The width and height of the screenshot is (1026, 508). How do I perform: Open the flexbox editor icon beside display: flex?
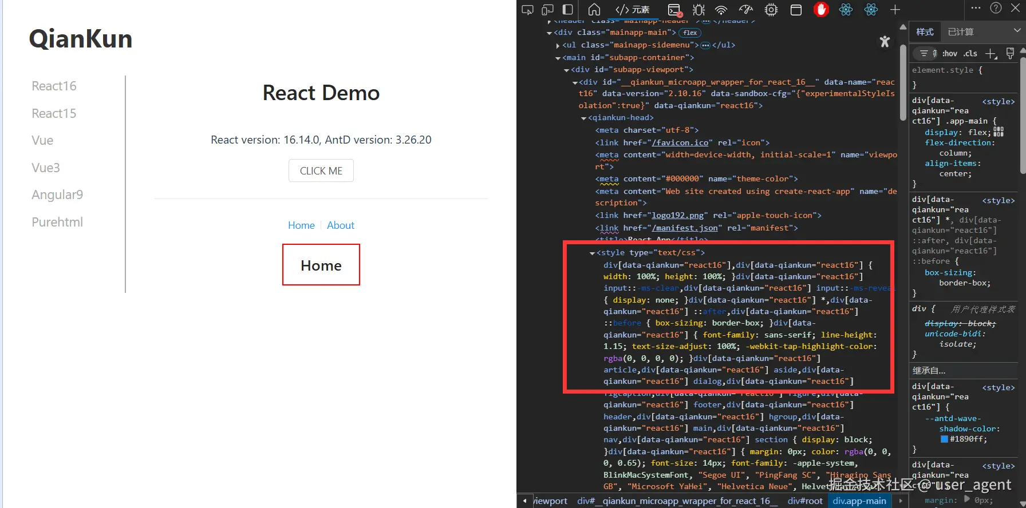pyautogui.click(x=999, y=132)
